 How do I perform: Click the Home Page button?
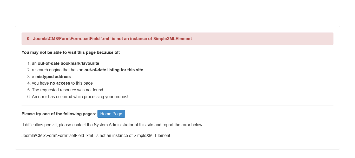pos(111,114)
